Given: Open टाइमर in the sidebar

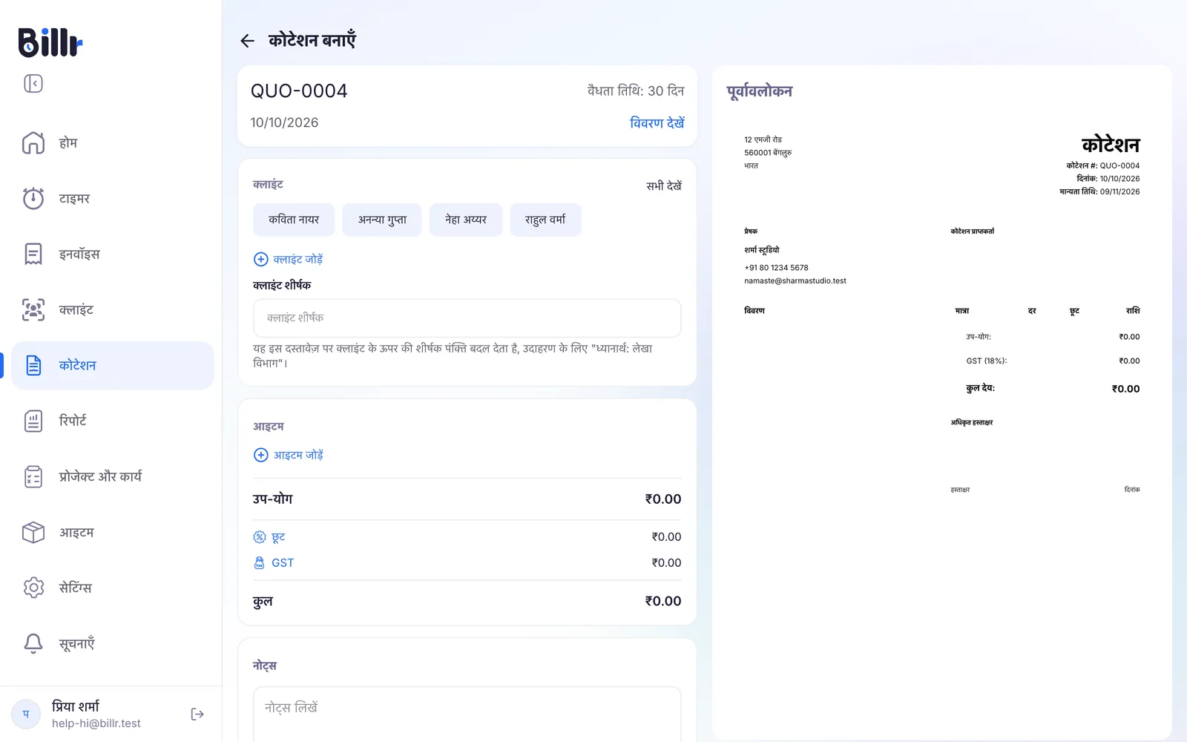Looking at the screenshot, I should [x=74, y=198].
